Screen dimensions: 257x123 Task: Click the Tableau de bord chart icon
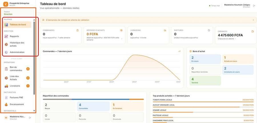[6, 25]
